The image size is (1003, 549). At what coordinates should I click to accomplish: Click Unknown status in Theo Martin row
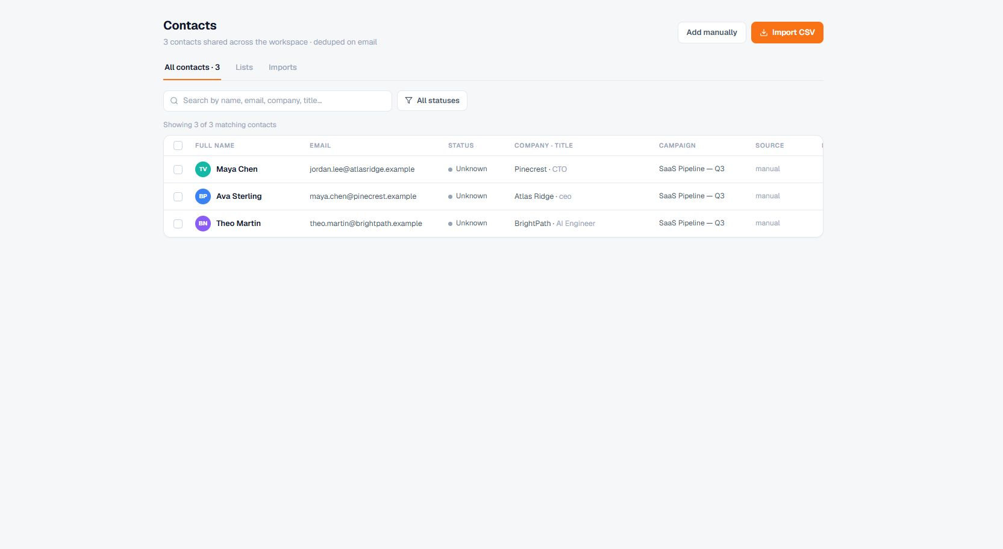pos(467,223)
